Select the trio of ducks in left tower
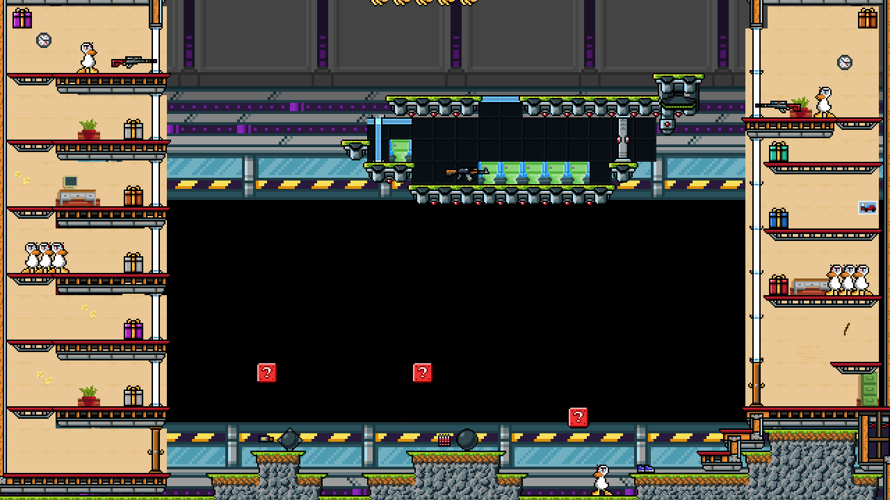 (x=45, y=258)
